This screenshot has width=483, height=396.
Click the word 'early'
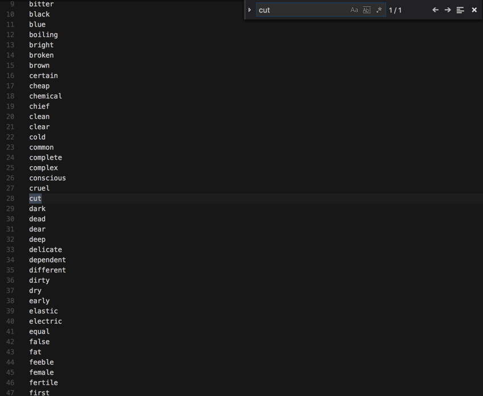pyautogui.click(x=39, y=301)
